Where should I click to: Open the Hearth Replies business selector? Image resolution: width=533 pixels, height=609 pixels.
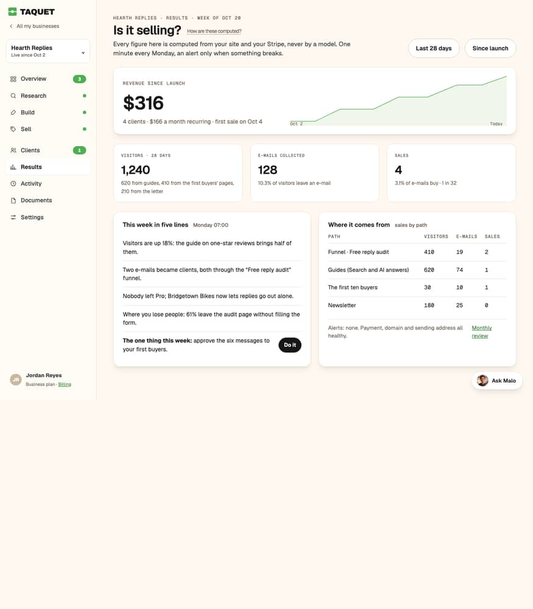point(48,51)
